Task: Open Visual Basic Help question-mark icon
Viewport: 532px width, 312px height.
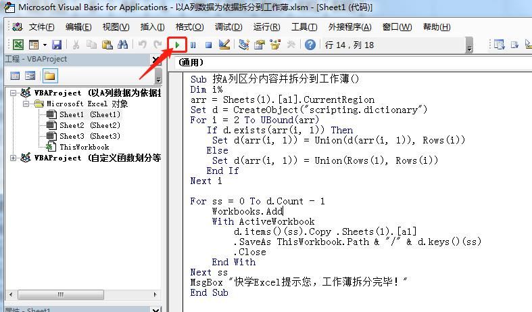Action: coord(310,45)
